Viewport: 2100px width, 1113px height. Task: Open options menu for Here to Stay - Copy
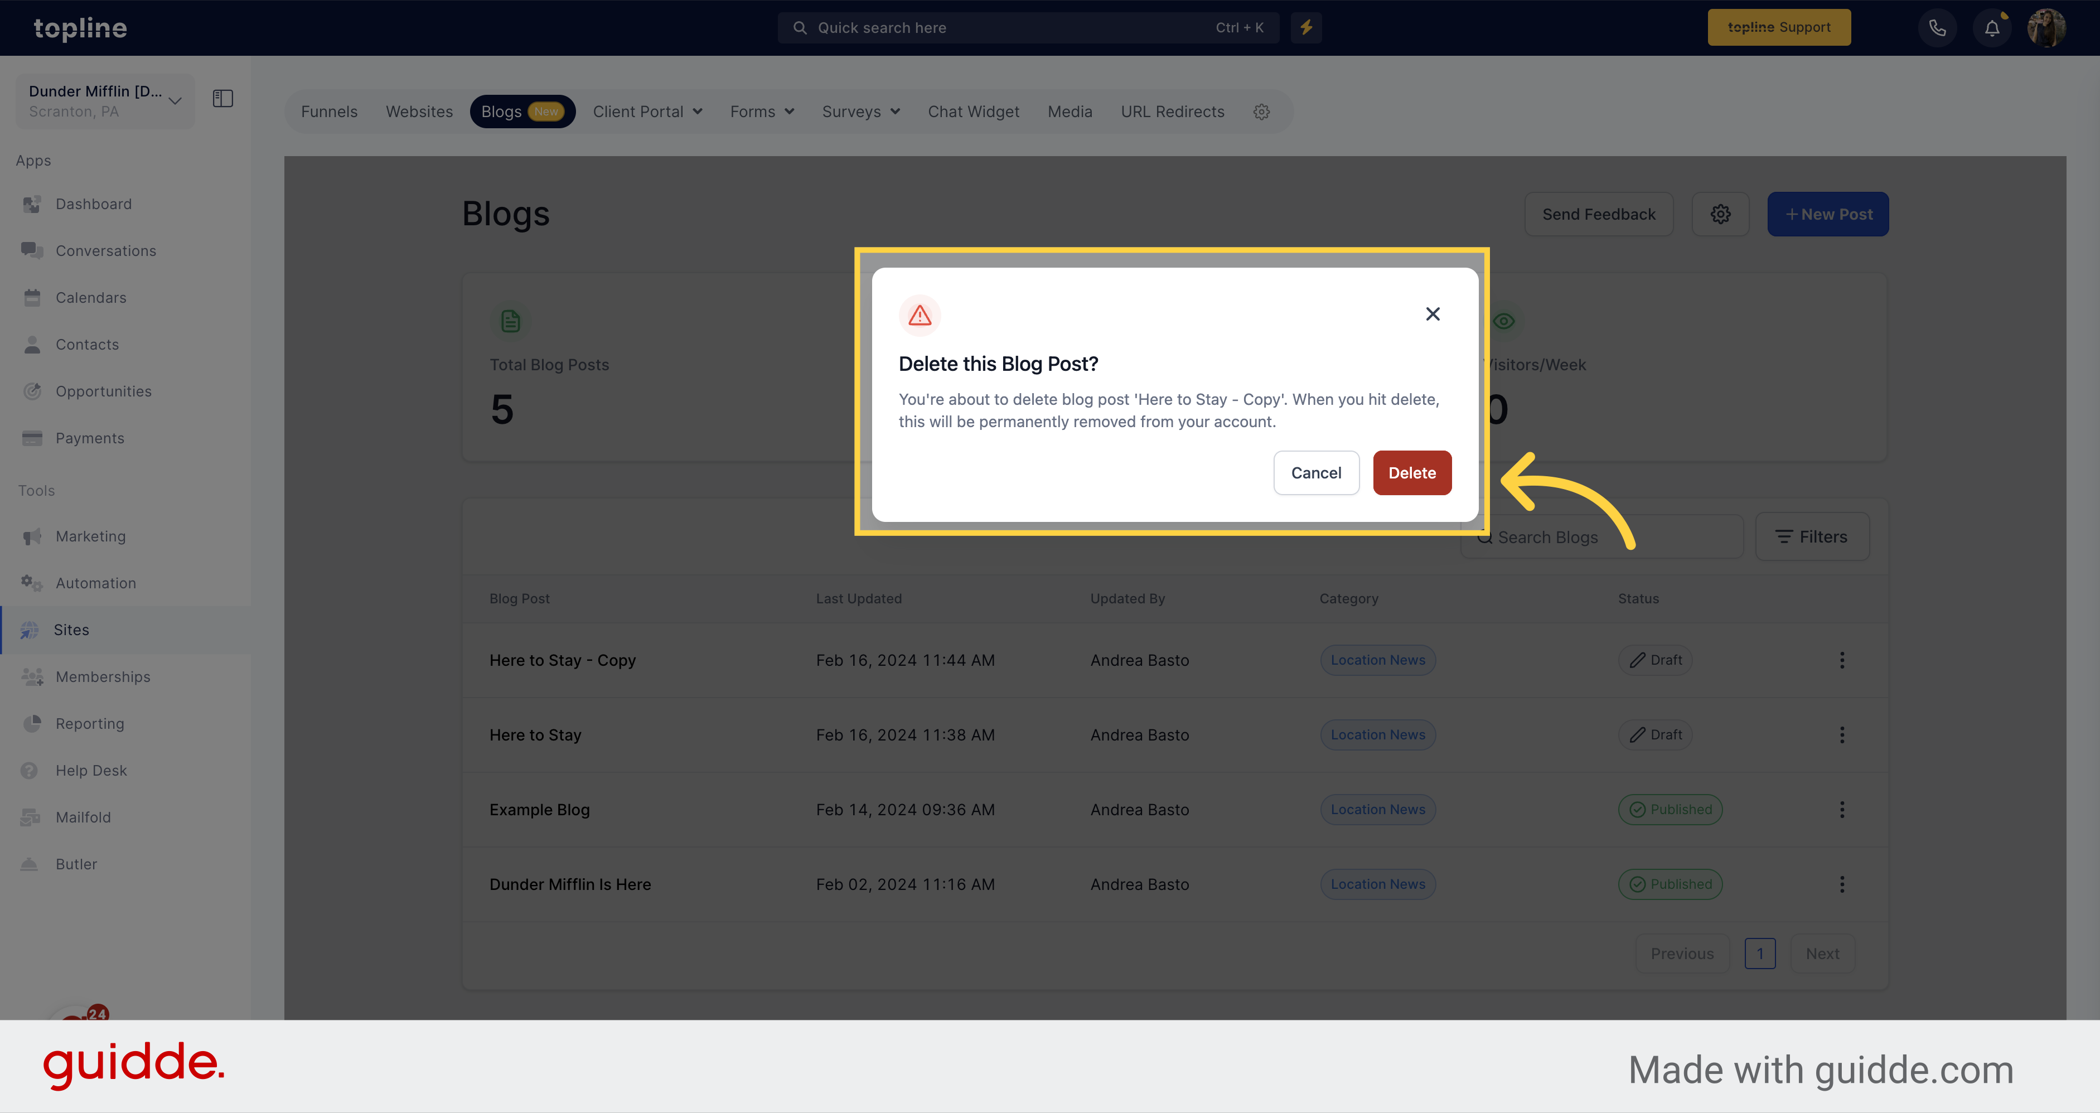coord(1842,660)
